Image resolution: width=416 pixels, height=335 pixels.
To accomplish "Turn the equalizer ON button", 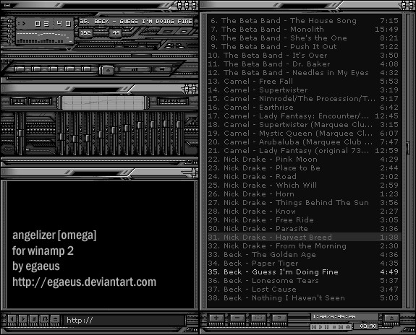I will tap(19, 102).
